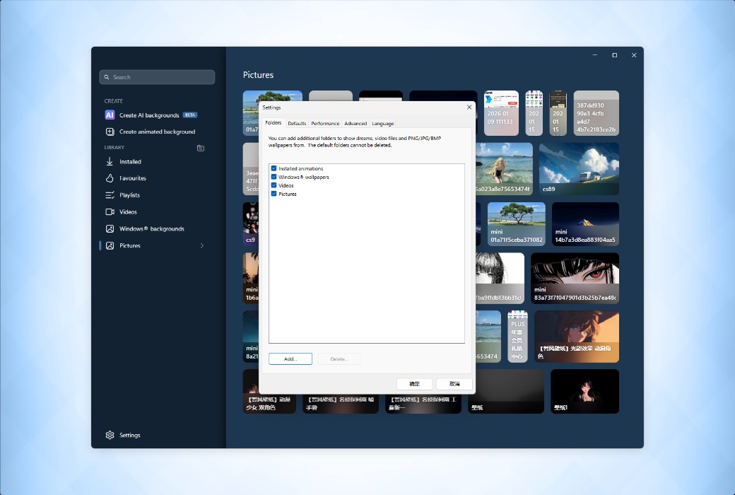Select 'Windows® wallpapers' list row text
735x495 pixels.
(304, 177)
